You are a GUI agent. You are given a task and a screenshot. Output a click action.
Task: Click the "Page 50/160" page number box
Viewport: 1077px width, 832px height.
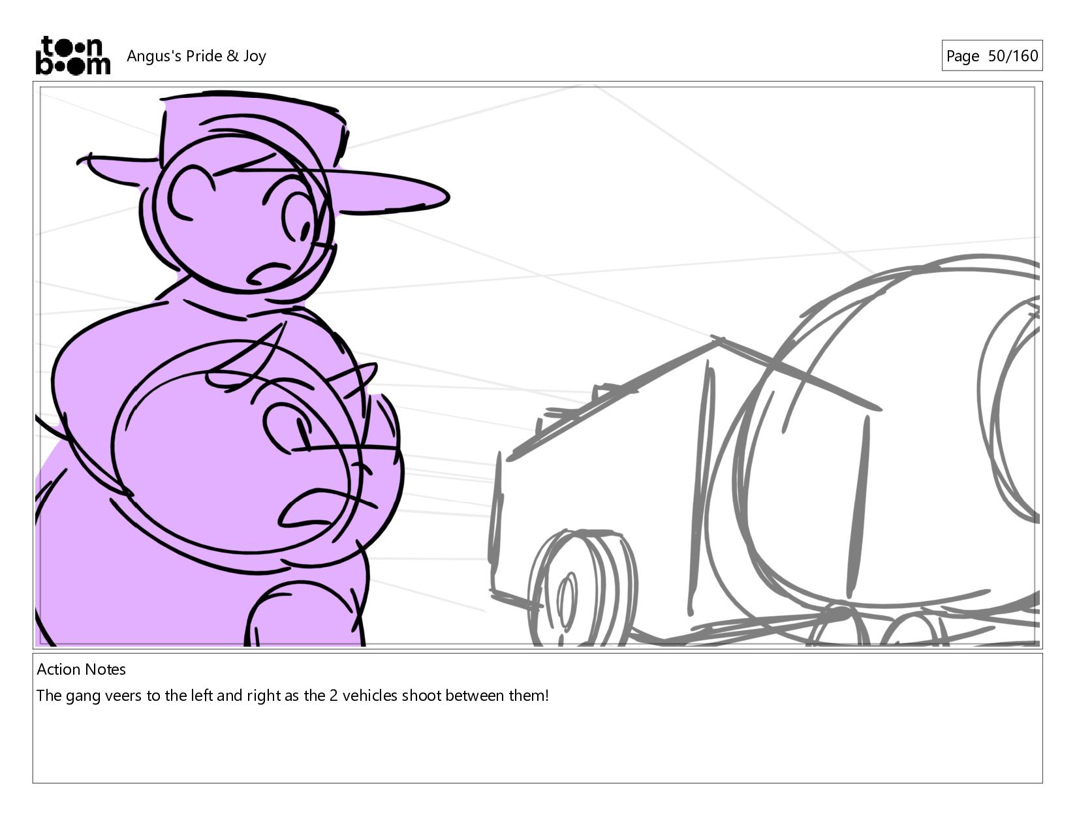pos(991,55)
